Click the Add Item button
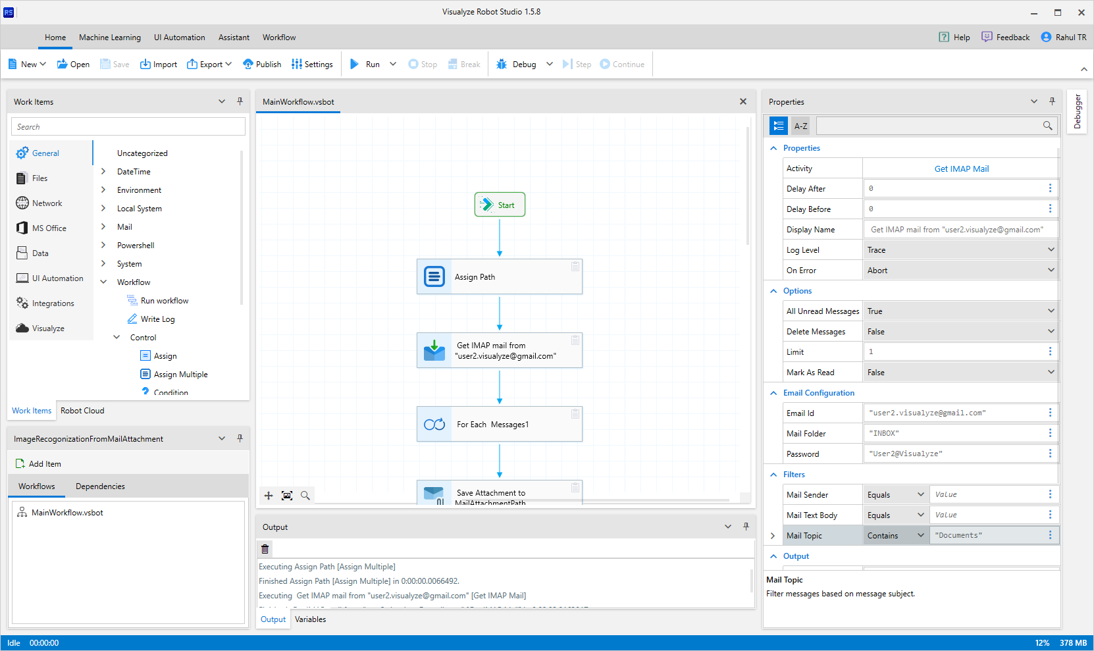Viewport: 1094px width, 651px height. click(38, 463)
